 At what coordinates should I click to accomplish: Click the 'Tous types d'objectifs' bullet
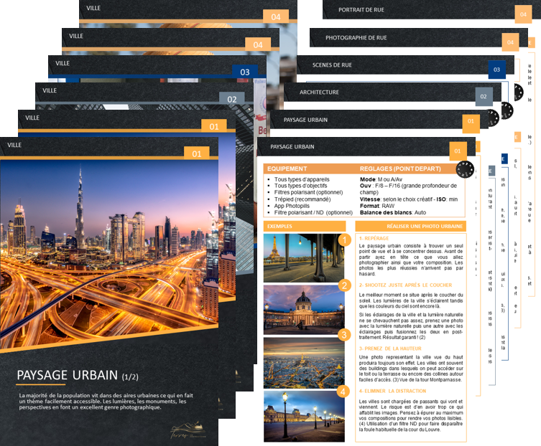pyautogui.click(x=300, y=186)
